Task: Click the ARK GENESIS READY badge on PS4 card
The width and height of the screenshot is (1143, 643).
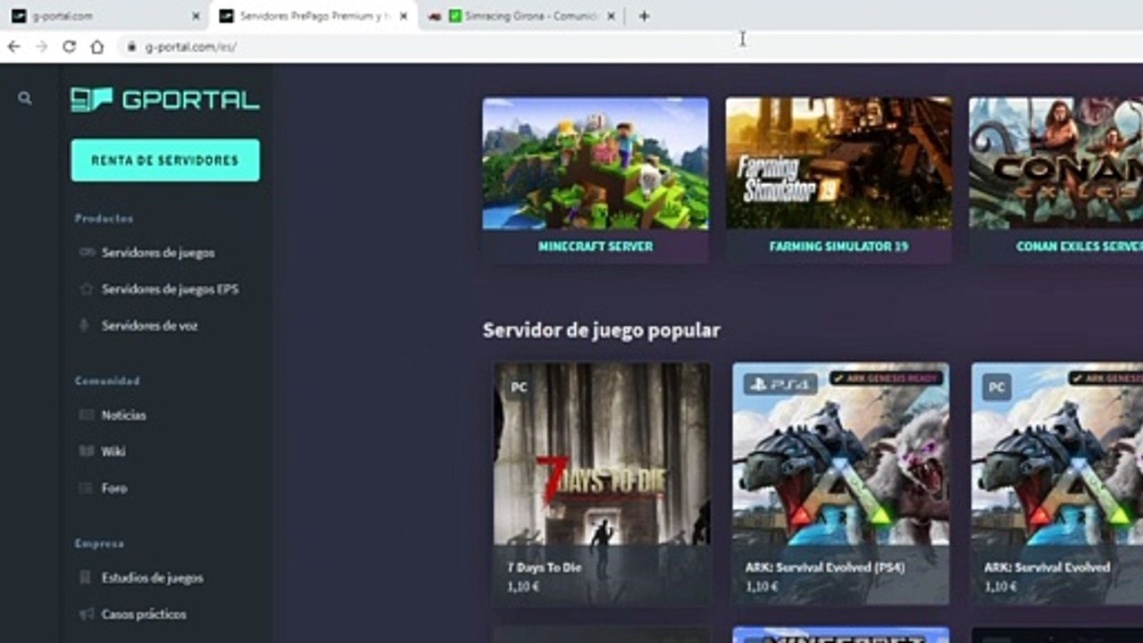Action: (x=886, y=379)
